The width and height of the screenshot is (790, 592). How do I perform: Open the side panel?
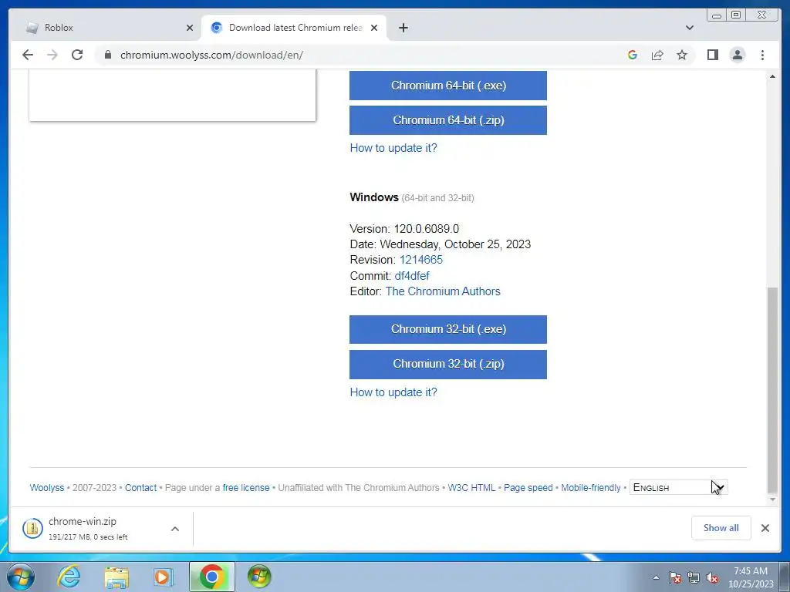712,55
